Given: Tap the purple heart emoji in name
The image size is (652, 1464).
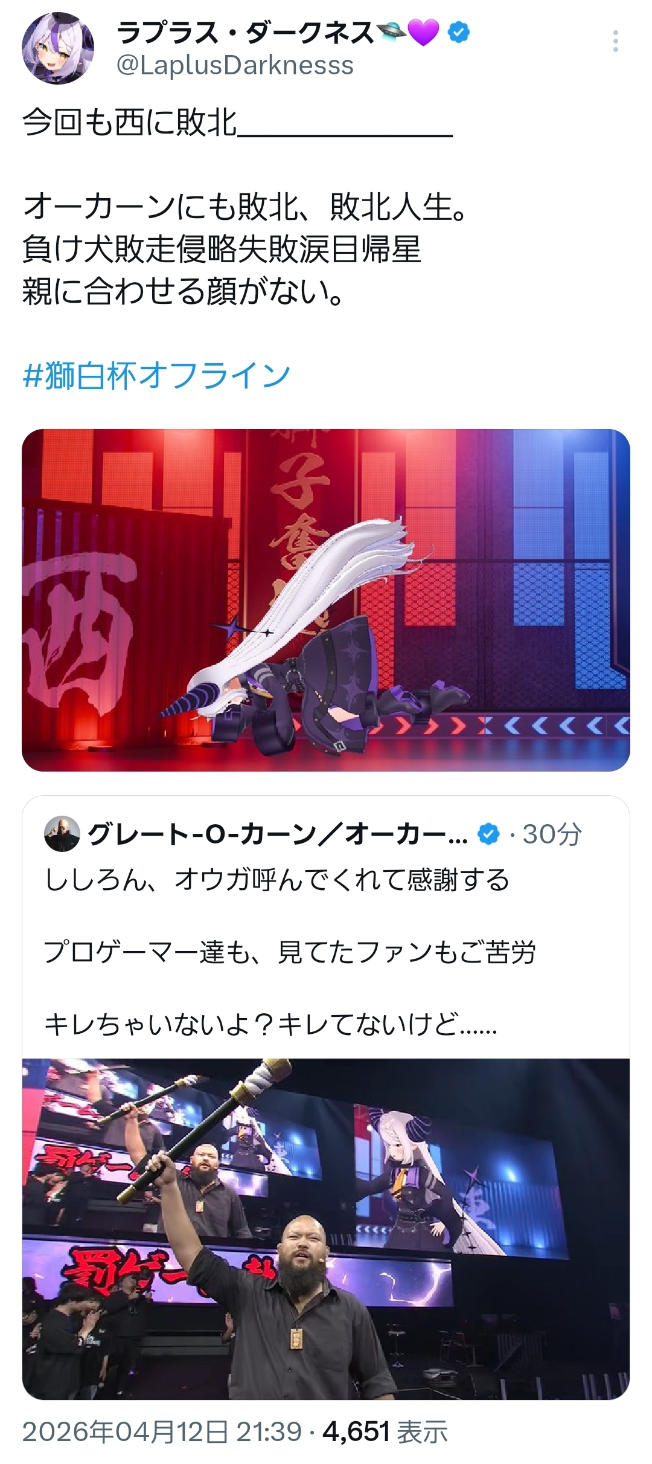Looking at the screenshot, I should pos(424,33).
